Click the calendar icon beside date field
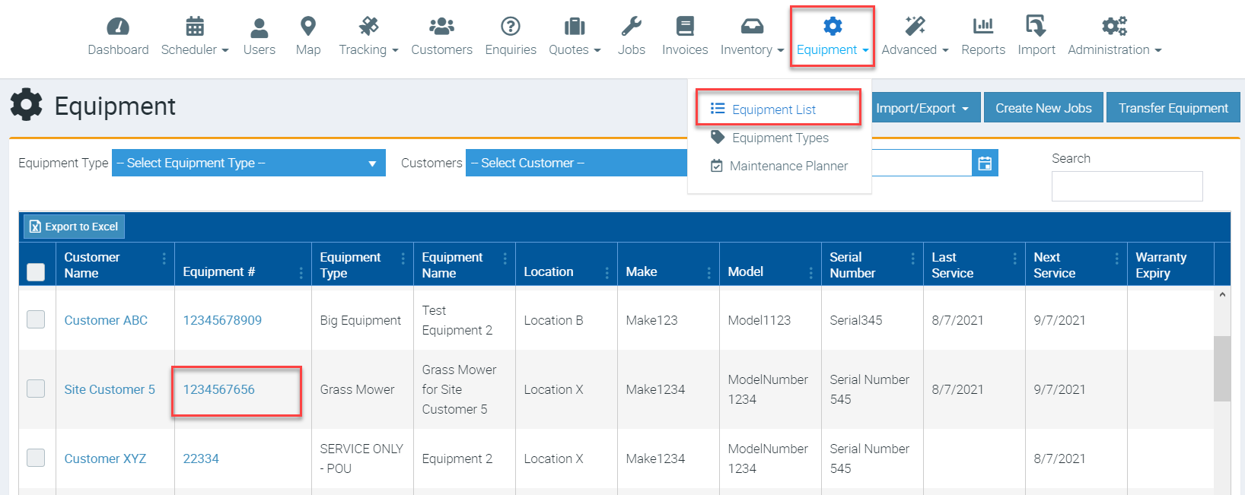1245x495 pixels. pyautogui.click(x=985, y=163)
